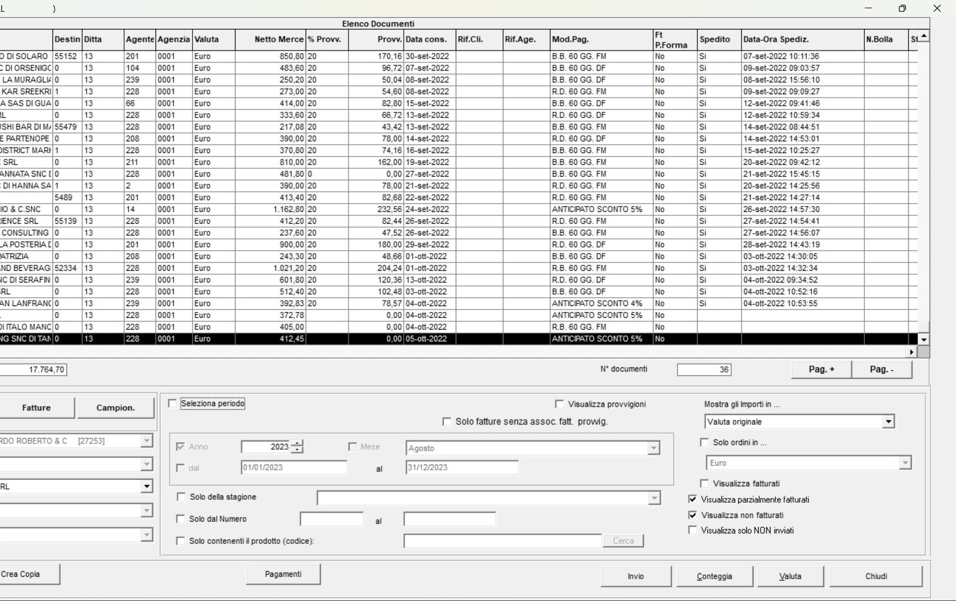
Task: Toggle the Solo ordini in checkbox
Action: pyautogui.click(x=704, y=442)
